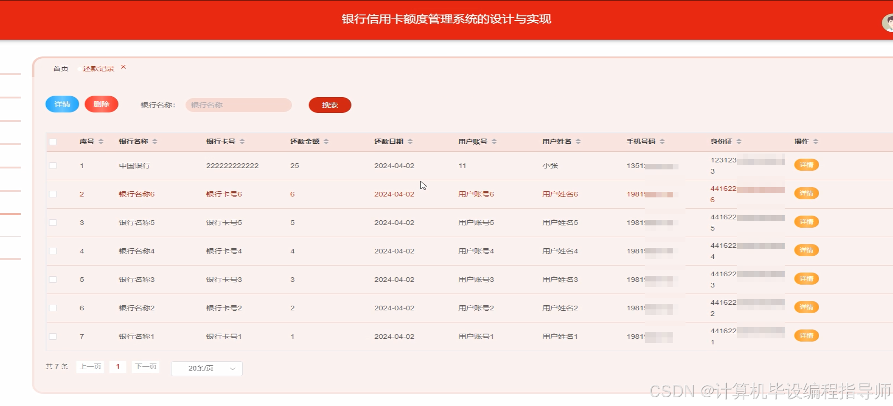
Task: Sort by 操作 column arrows
Action: point(816,141)
